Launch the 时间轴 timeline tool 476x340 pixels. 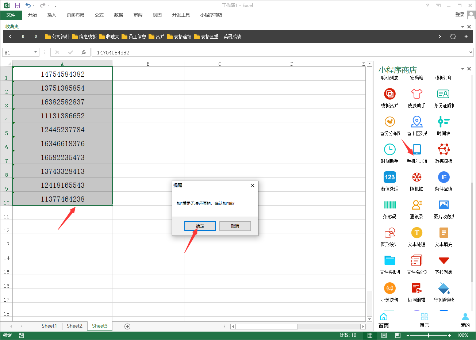444,122
